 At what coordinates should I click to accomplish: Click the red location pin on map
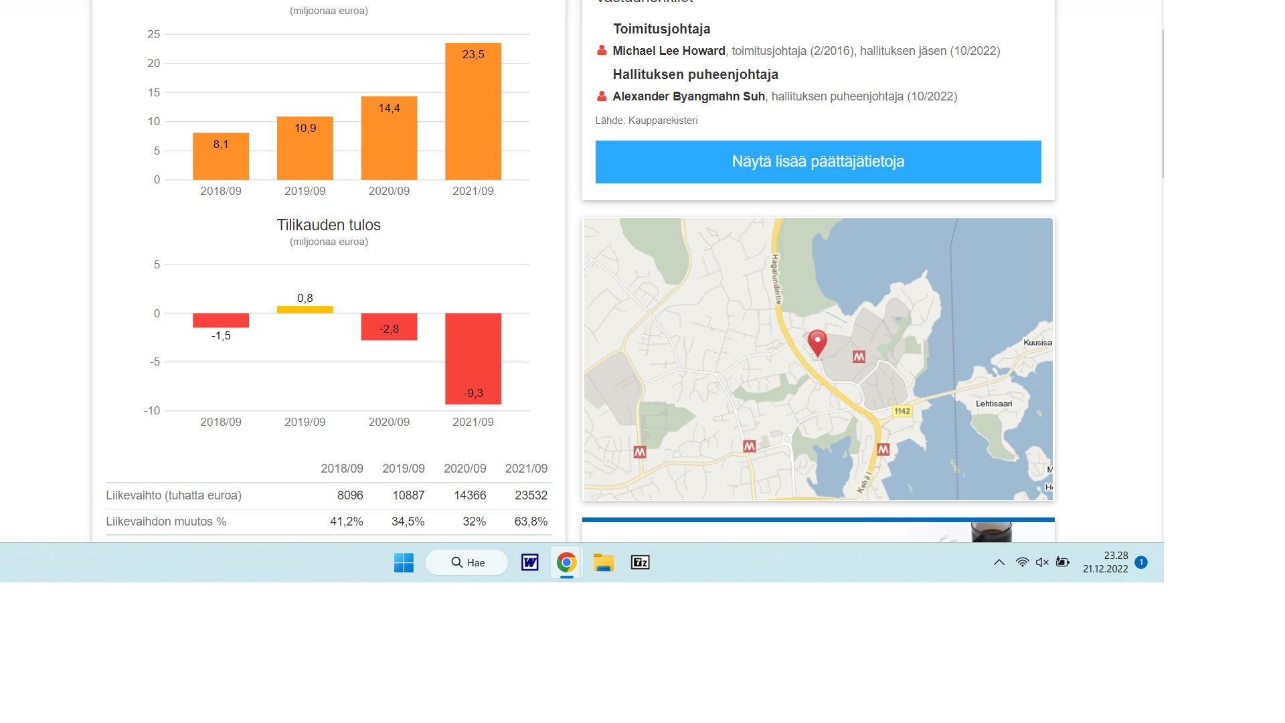[x=817, y=342]
